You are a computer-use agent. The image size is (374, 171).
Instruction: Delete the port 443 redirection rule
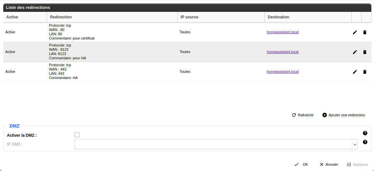tap(364, 72)
